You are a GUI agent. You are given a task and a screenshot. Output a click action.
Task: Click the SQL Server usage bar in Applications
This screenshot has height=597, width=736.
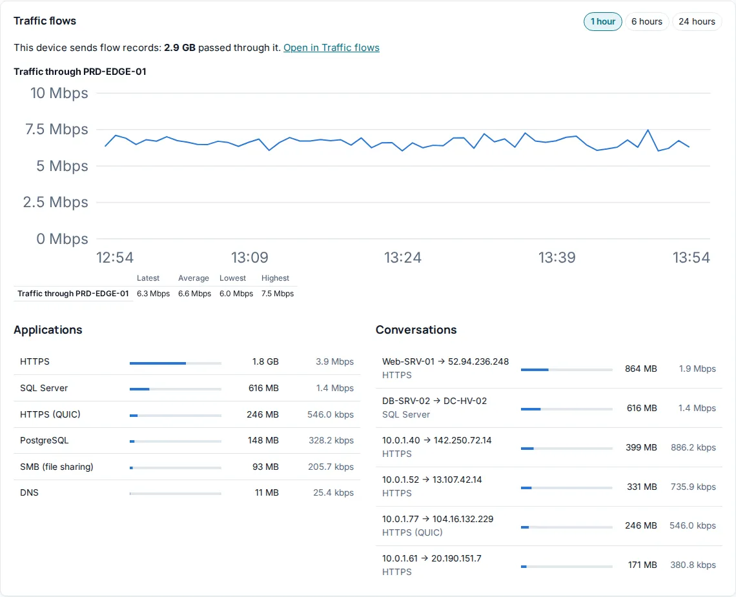175,389
